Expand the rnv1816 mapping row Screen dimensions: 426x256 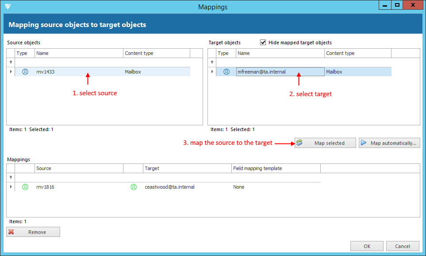point(11,187)
